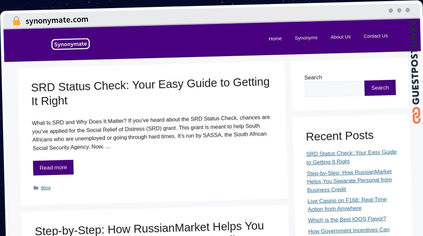Click the purple Search button
Viewport: 423px width, 236px height.
pyautogui.click(x=380, y=88)
